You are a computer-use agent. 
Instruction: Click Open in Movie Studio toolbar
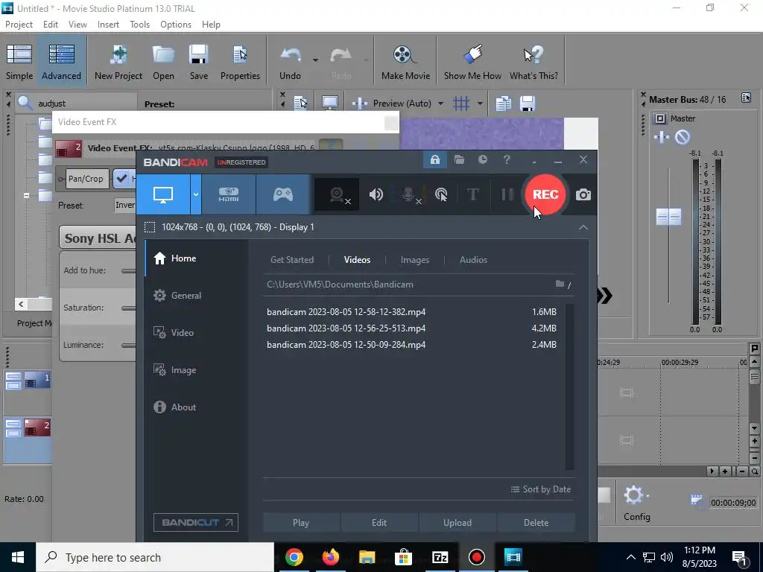point(163,62)
